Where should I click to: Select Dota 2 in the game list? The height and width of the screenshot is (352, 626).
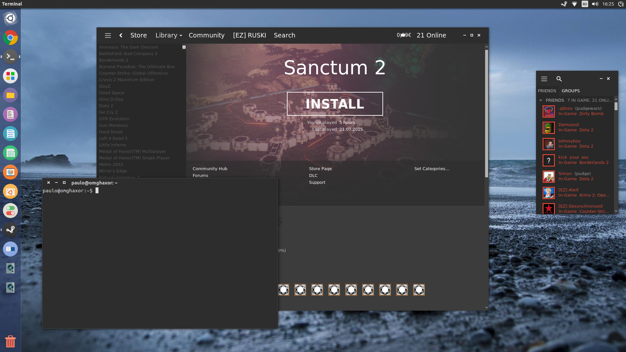[106, 106]
